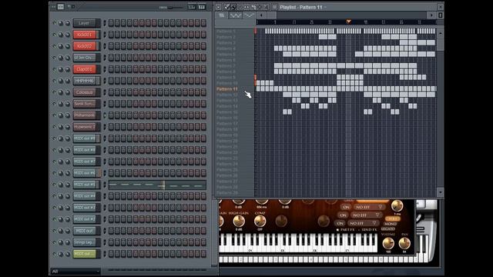Select Pattern 14 in playlist list
This screenshot has width=493, height=277.
click(227, 106)
